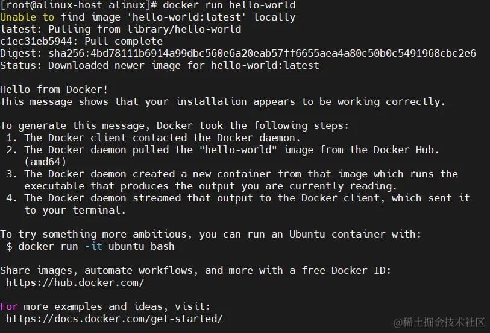
Task: Click the c1ec31eb5944 layer ID
Action: (36, 41)
